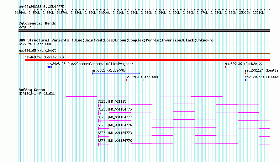
Task: Click the nsv834165 brown complex variant line
Action: point(145,54)
